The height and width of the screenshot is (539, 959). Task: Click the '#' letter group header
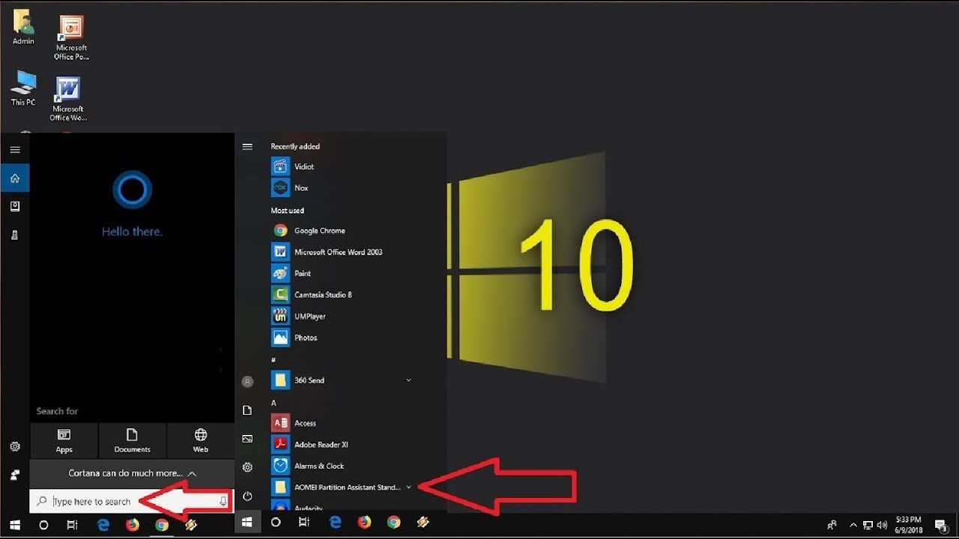coord(273,360)
